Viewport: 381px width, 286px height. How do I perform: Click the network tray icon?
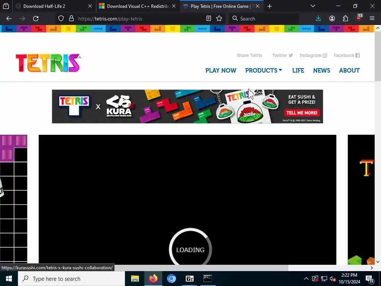pyautogui.click(x=324, y=279)
